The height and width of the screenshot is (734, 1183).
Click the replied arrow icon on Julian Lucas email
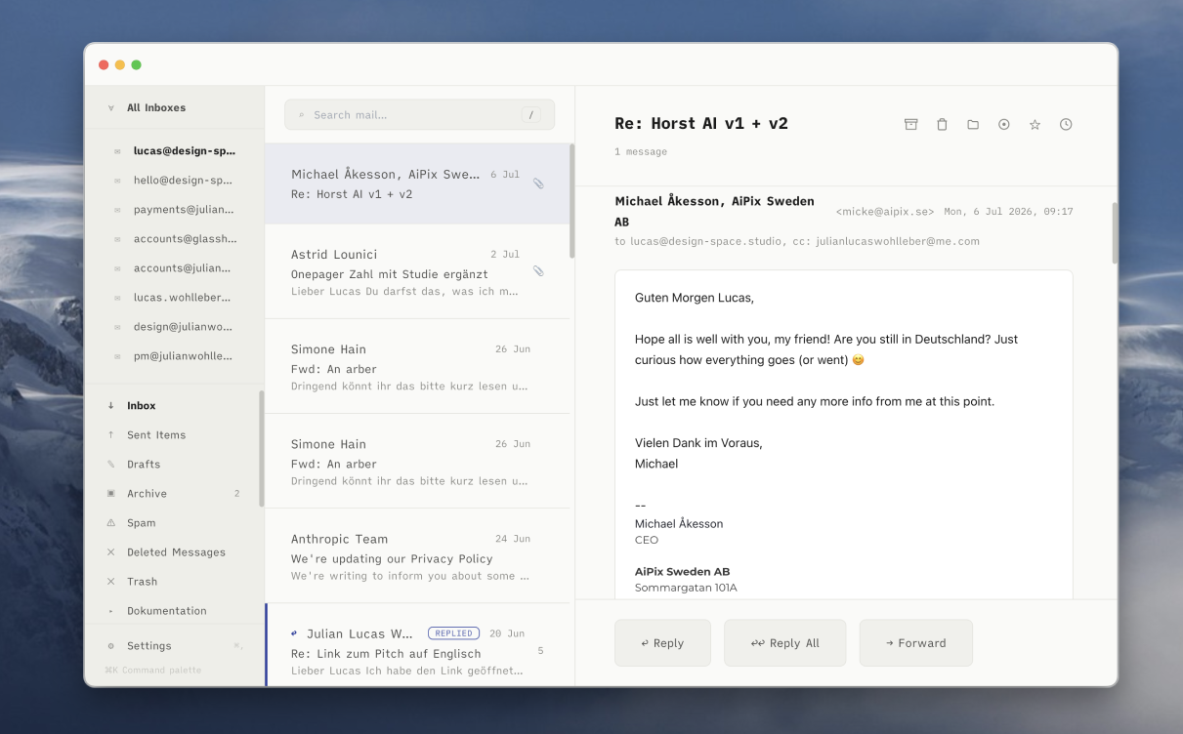pos(294,632)
